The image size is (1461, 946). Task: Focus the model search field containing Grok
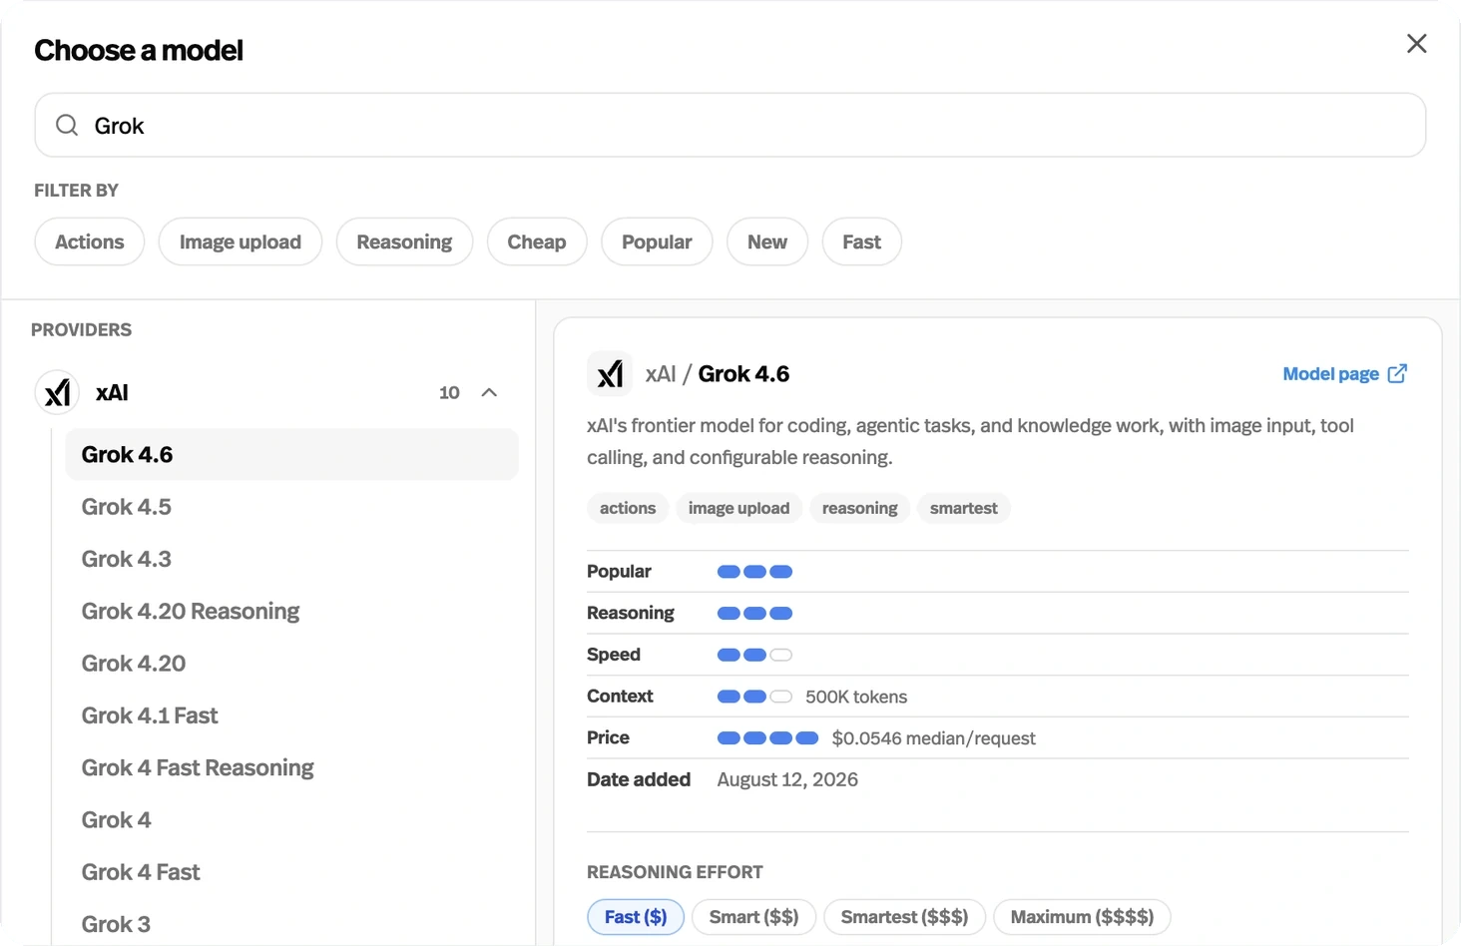[x=730, y=125]
